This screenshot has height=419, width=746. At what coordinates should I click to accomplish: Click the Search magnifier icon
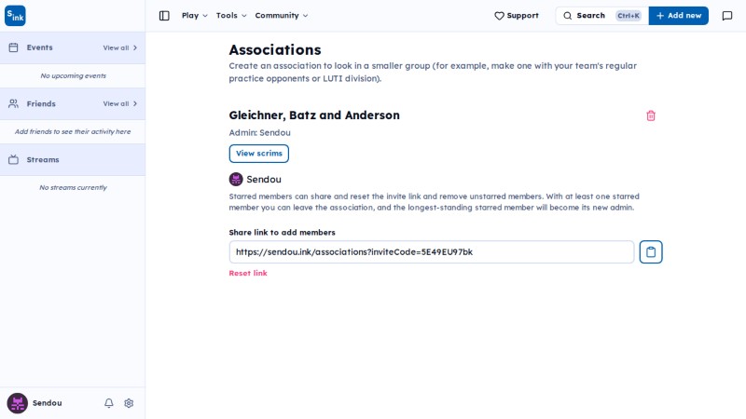568,16
